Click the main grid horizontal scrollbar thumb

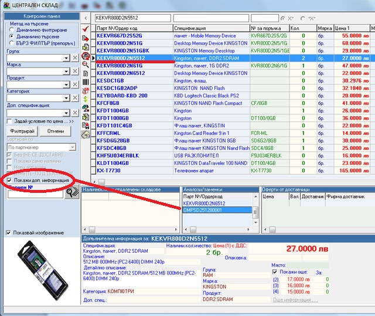point(101,182)
